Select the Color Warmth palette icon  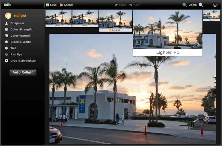7,36
